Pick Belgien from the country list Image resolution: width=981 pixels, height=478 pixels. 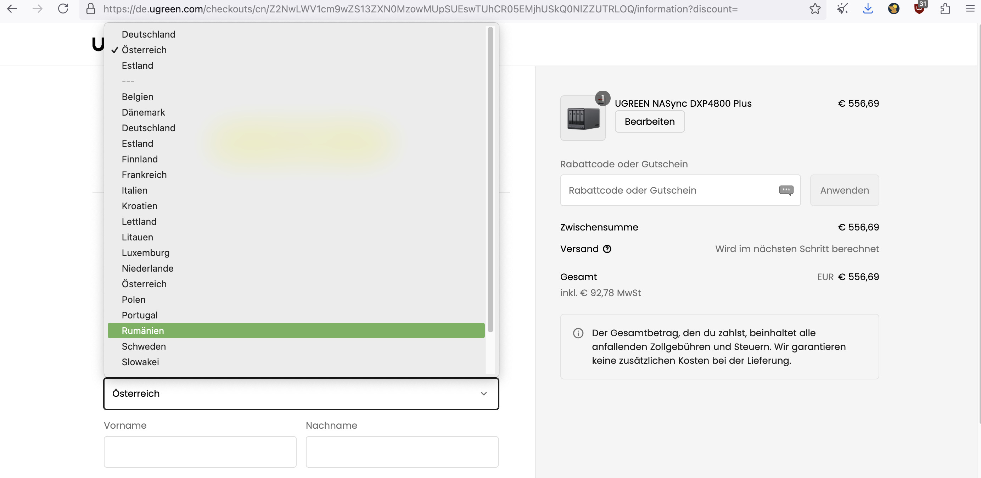click(138, 97)
